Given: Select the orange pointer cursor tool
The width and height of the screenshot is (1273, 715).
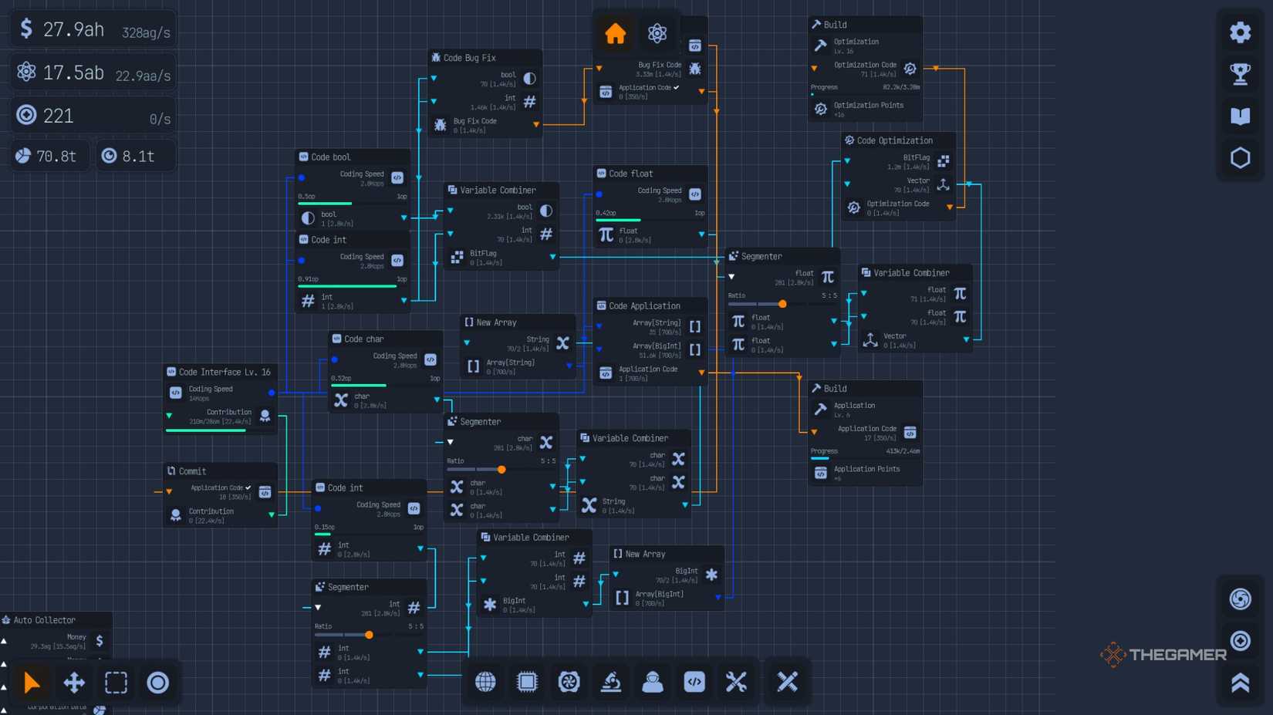Looking at the screenshot, I should click(x=32, y=683).
